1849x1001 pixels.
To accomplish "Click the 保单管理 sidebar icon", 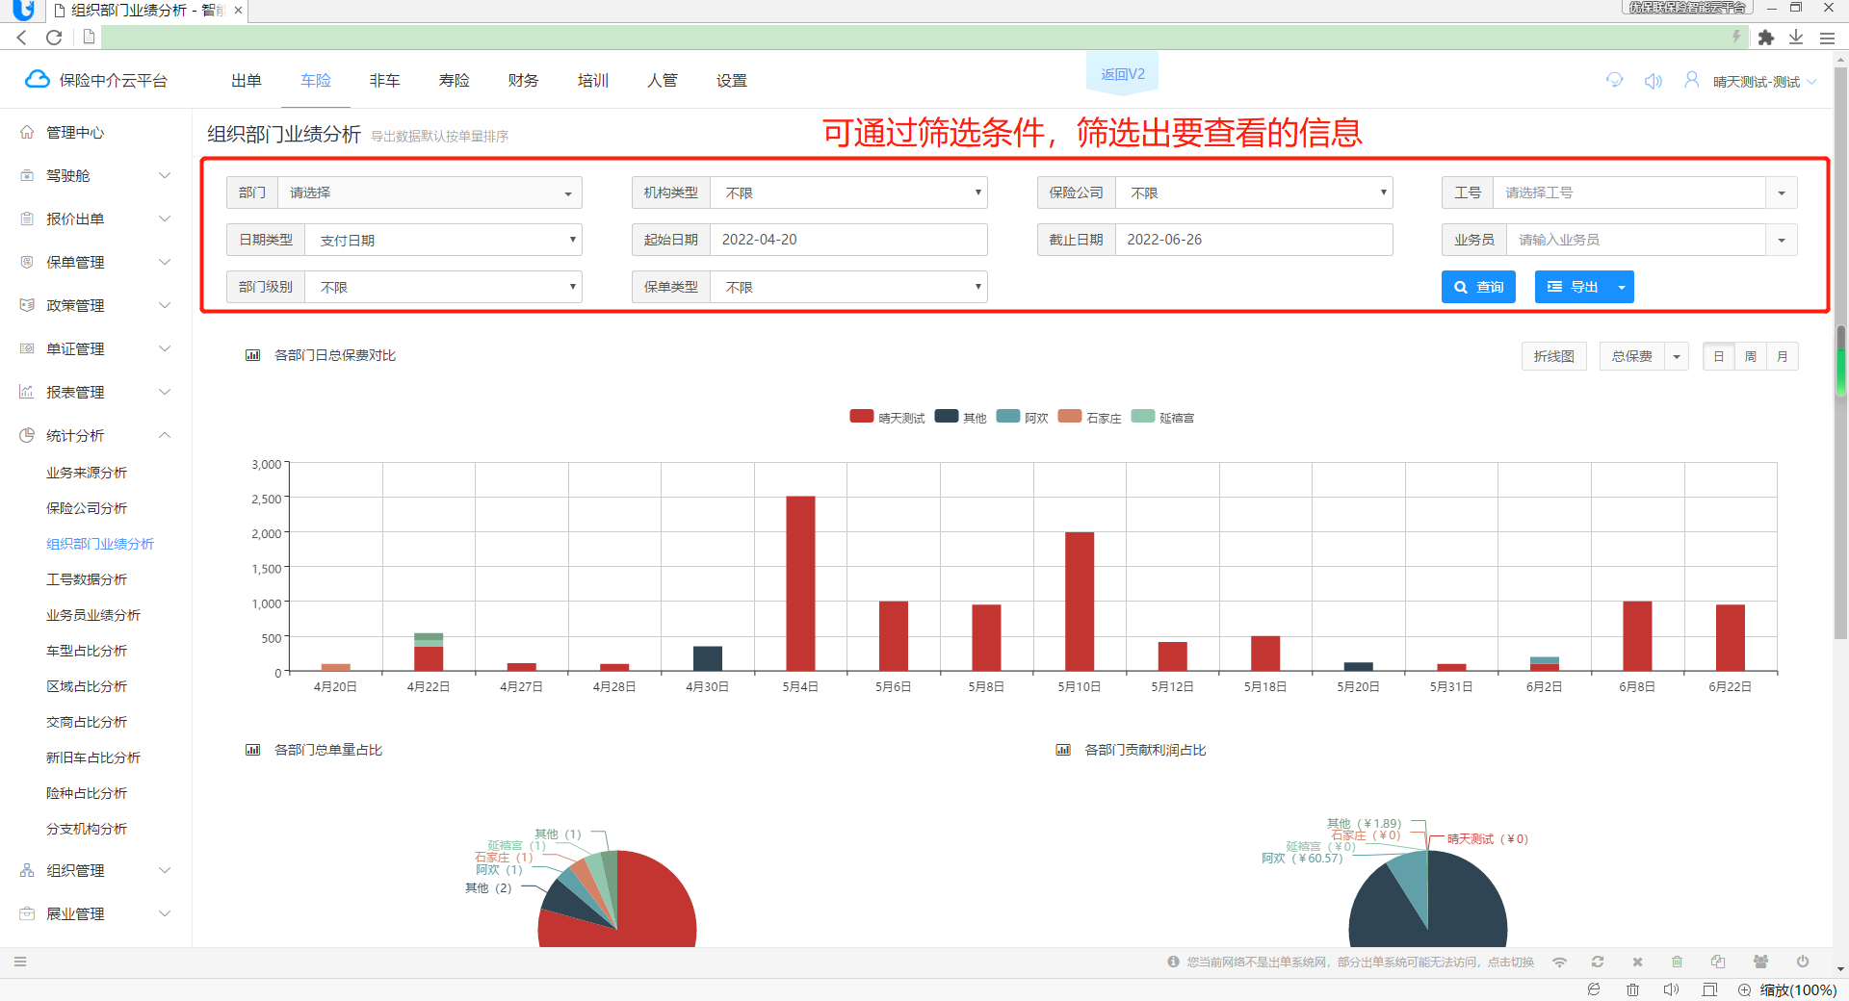I will pyautogui.click(x=27, y=262).
